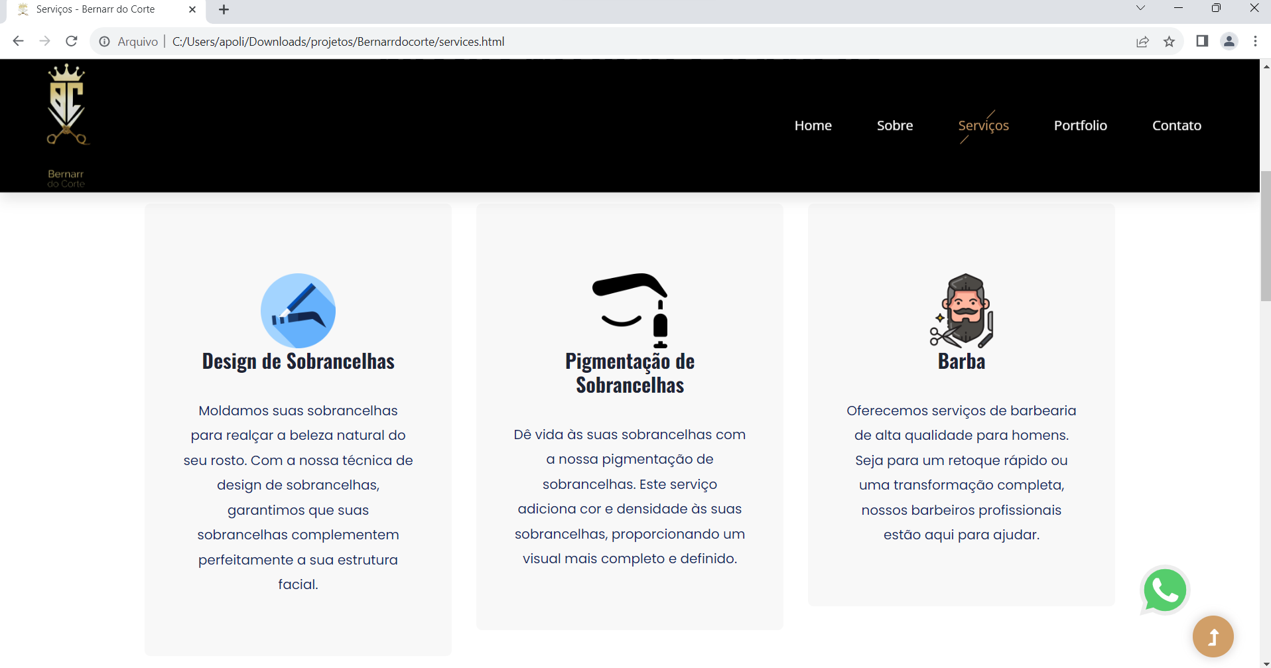Navigate to the Home menu item
The width and height of the screenshot is (1271, 668).
pos(813,125)
